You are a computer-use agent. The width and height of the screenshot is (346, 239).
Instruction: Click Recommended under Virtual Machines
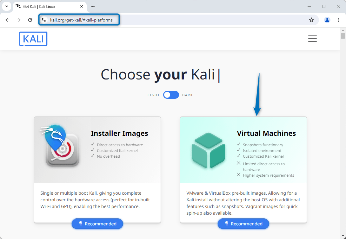[243, 224]
